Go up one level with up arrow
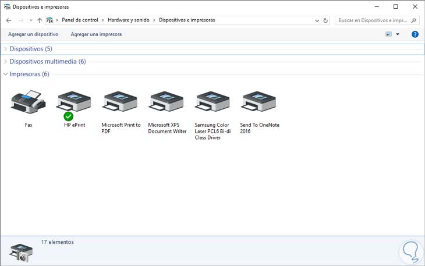The image size is (425, 266). tap(40, 20)
